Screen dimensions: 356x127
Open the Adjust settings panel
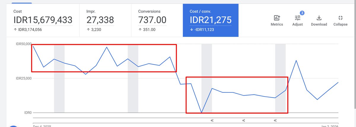[298, 21]
